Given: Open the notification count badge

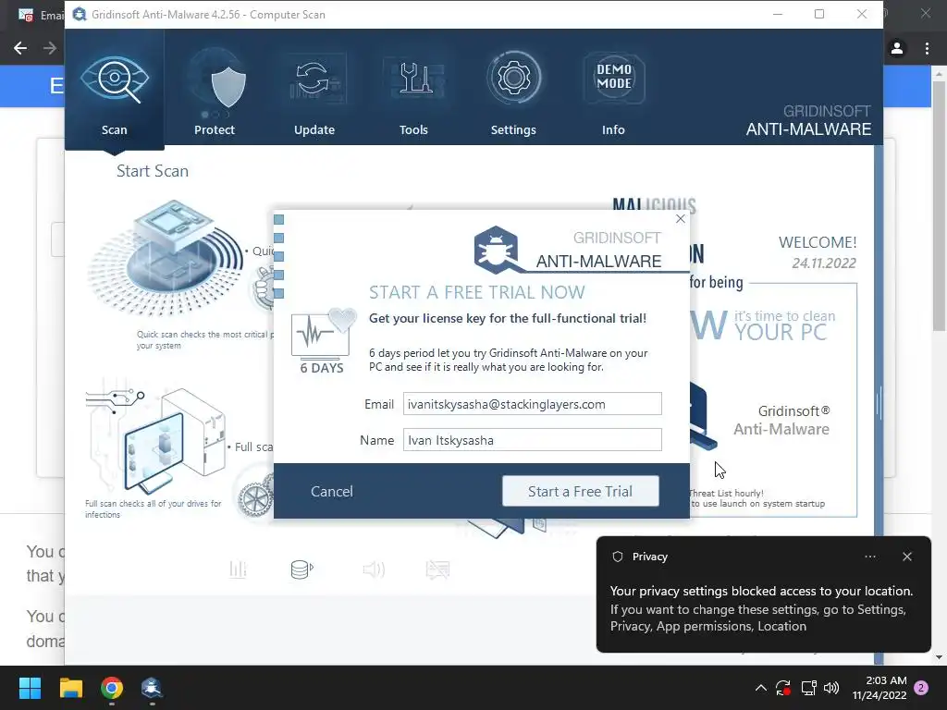Looking at the screenshot, I should click(921, 688).
